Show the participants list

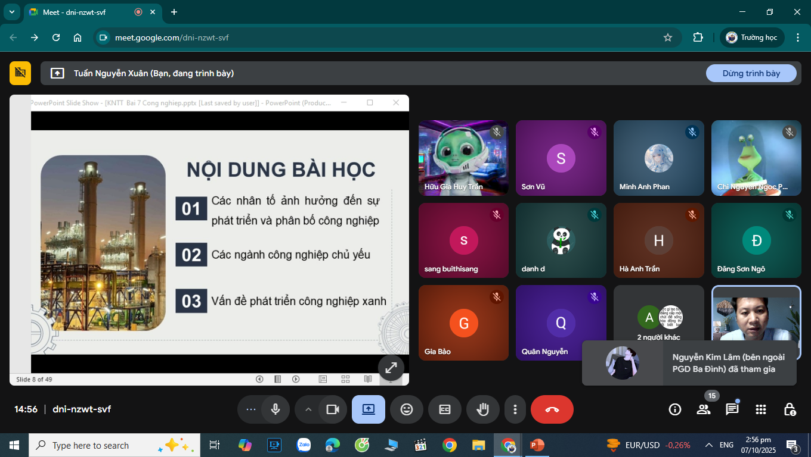point(704,409)
